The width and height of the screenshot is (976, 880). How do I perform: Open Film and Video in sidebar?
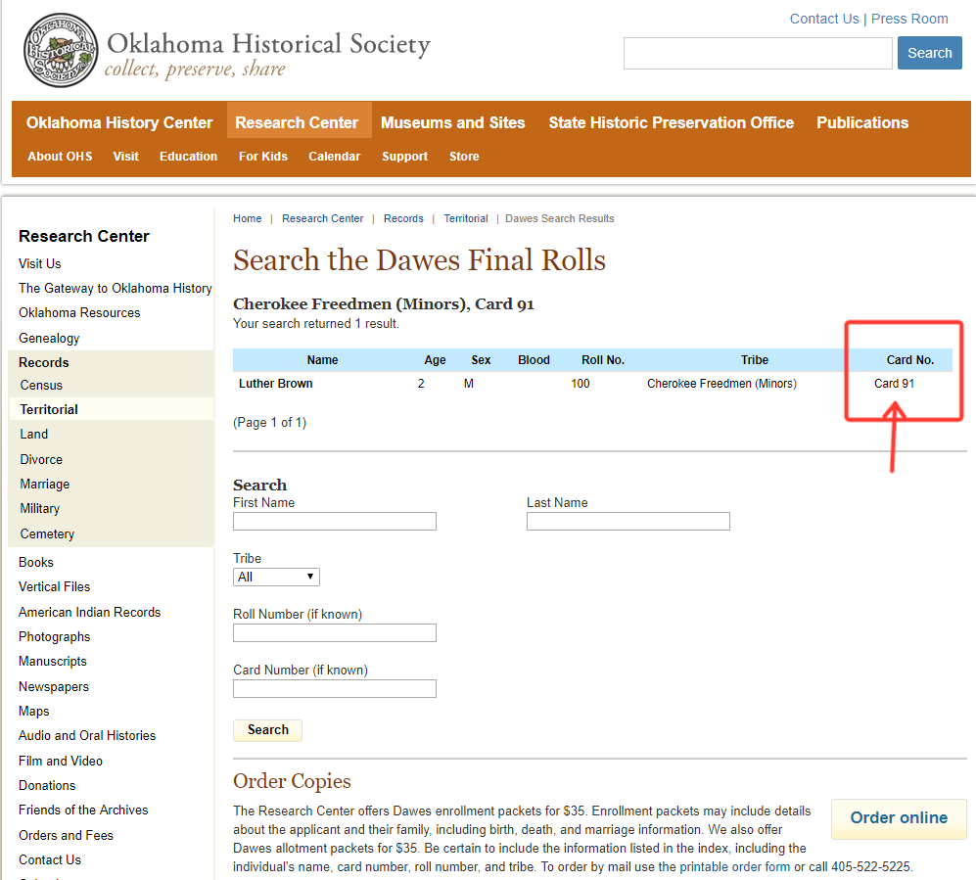pos(61,762)
